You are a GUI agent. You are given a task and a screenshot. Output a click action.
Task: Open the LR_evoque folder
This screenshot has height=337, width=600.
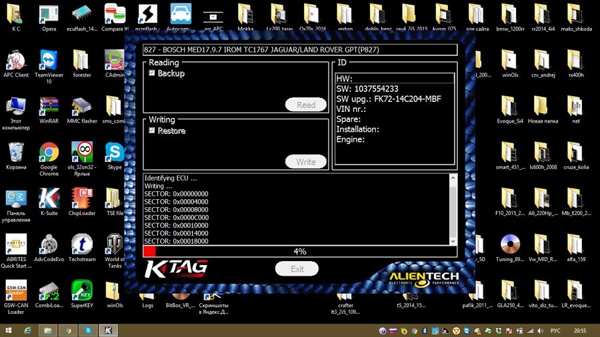point(576,294)
